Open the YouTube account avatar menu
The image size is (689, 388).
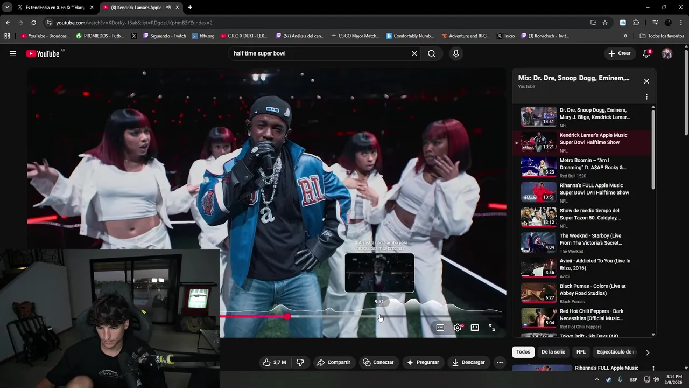point(667,53)
